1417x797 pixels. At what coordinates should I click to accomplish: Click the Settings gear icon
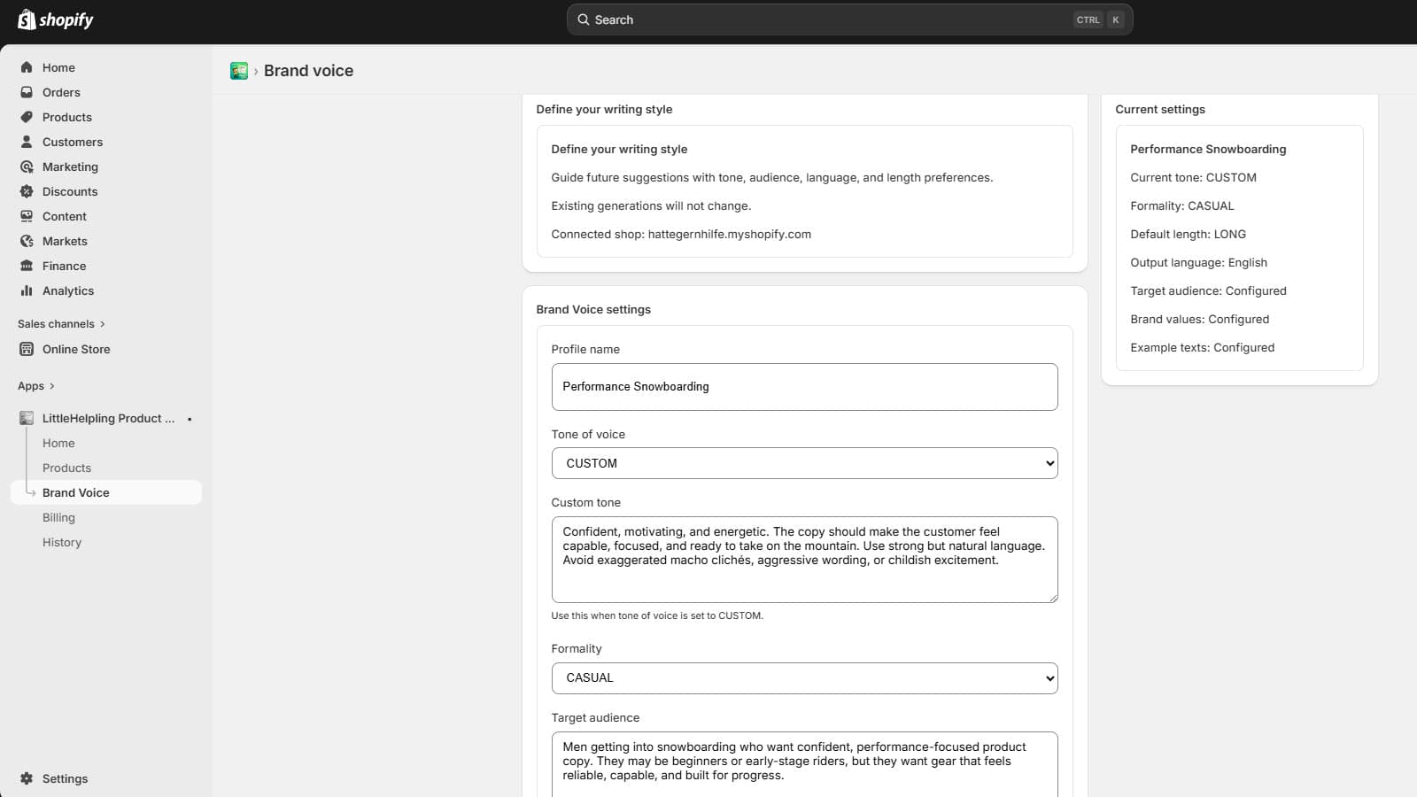[x=27, y=778]
